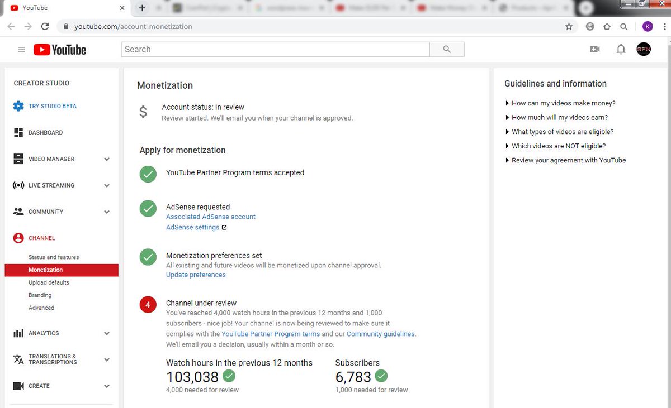Image resolution: width=671 pixels, height=408 pixels.
Task: Click the green check beside 103,038
Action: [x=229, y=375]
